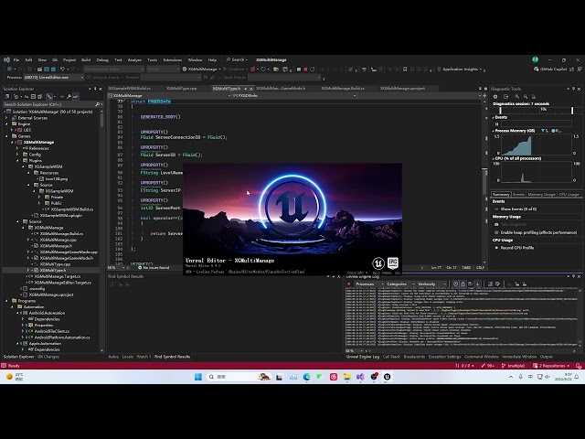Open the Process dropdown showing UnrealEditor.exe
This screenshot has width=585, height=439.
click(x=54, y=77)
